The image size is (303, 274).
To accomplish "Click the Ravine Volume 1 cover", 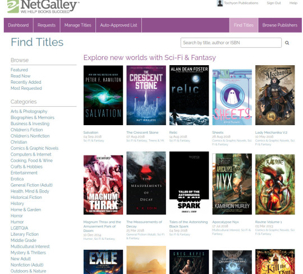I will coord(275,185).
